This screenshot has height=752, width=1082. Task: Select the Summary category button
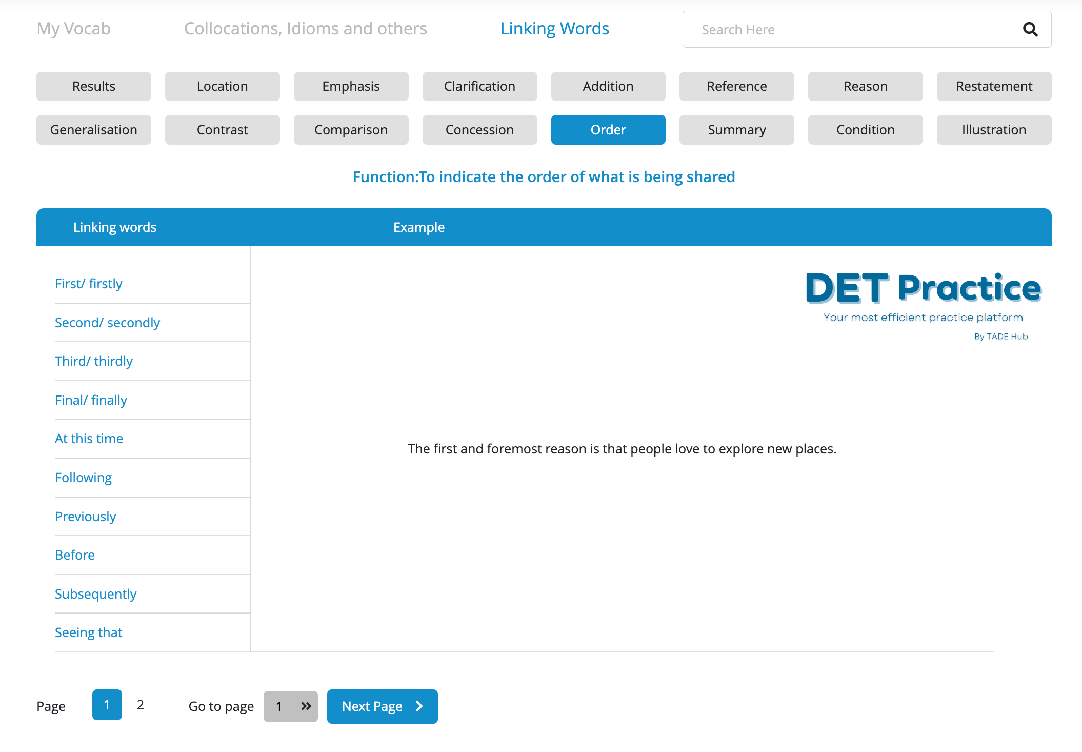pos(737,129)
